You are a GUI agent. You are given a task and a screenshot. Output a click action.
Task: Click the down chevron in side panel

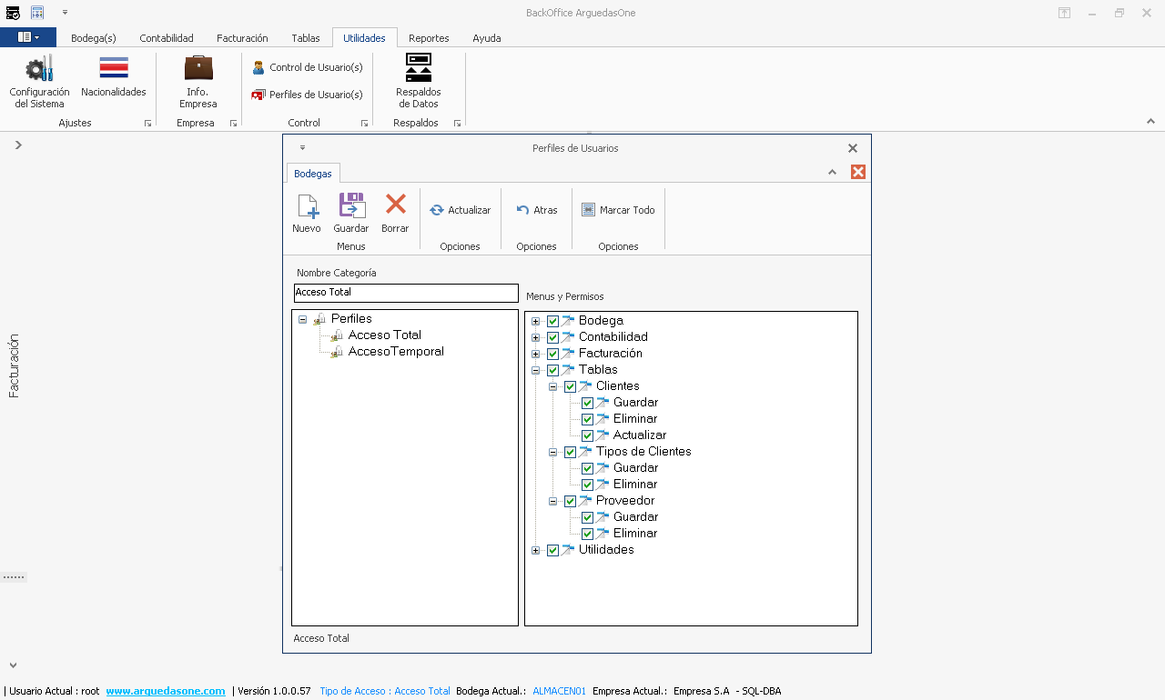pyautogui.click(x=13, y=665)
